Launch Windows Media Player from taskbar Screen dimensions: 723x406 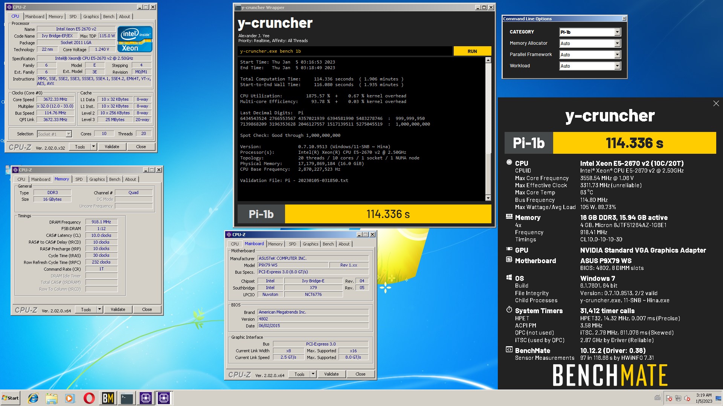click(x=70, y=398)
